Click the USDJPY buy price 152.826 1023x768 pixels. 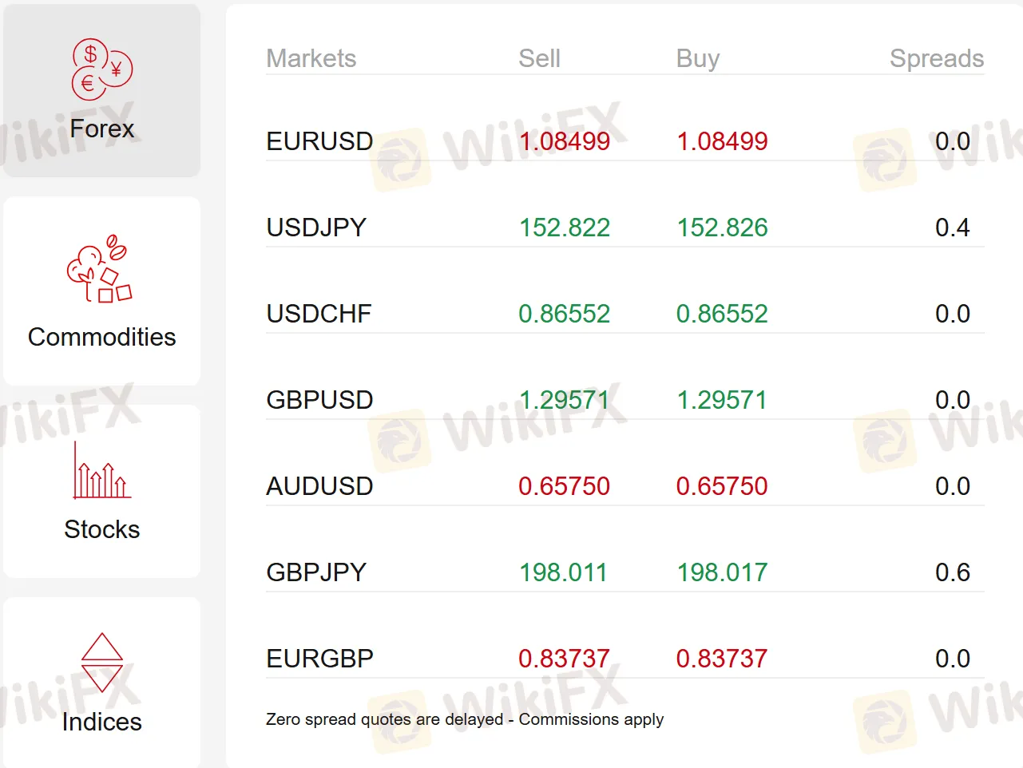722,228
